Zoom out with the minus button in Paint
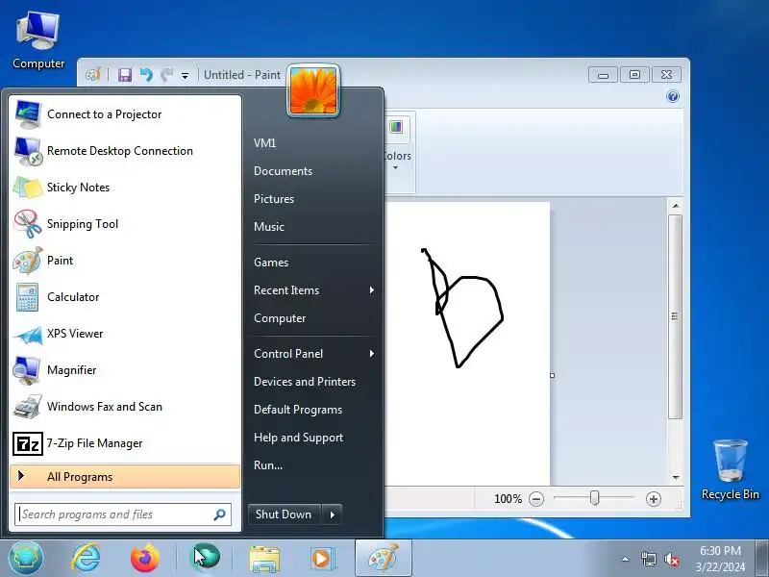 (x=536, y=499)
